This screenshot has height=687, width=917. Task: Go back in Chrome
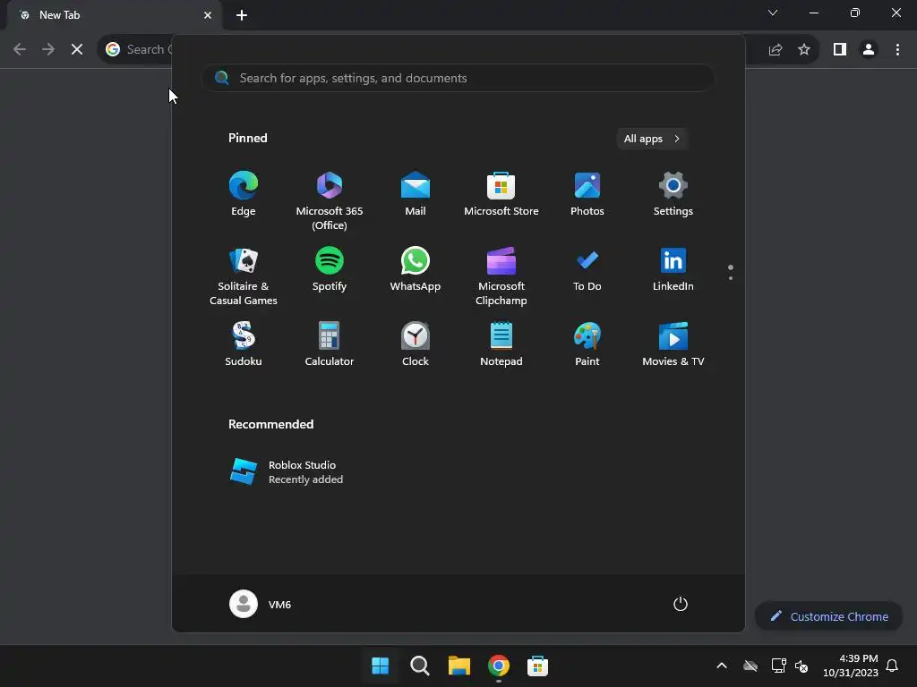tap(20, 50)
